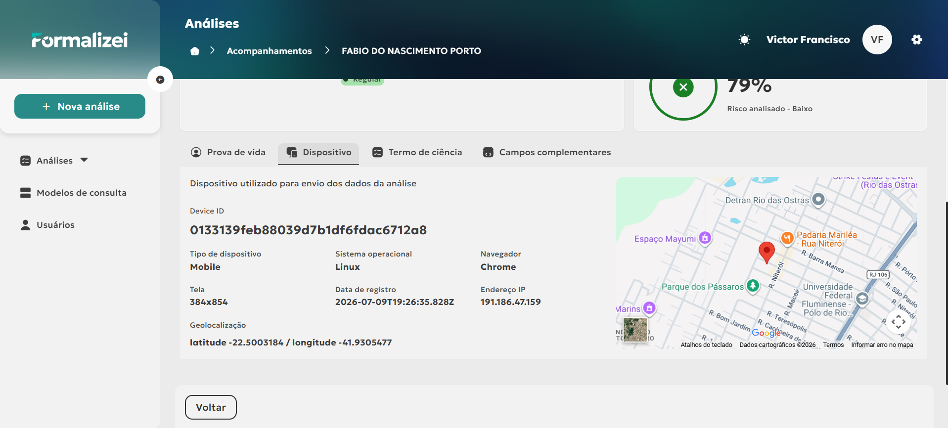
Task: Click the red location pin on map
Action: pyautogui.click(x=767, y=252)
